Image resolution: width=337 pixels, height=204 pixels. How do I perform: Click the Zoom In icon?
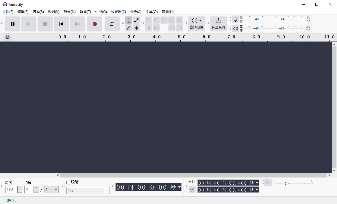148,20
